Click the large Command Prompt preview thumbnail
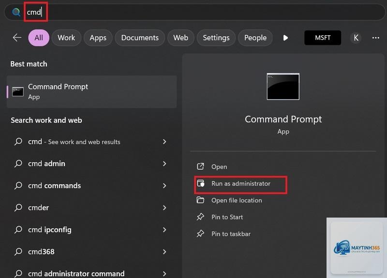The height and width of the screenshot is (278, 387). pyautogui.click(x=283, y=87)
